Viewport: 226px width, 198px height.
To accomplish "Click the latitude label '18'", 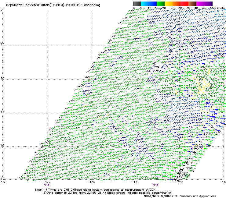I will point(2,44).
